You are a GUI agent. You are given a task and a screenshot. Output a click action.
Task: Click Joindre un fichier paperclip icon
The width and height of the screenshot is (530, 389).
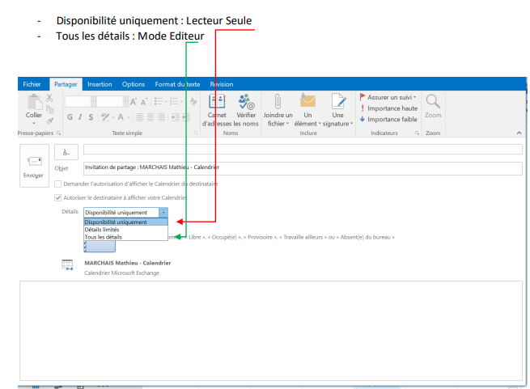point(277,102)
